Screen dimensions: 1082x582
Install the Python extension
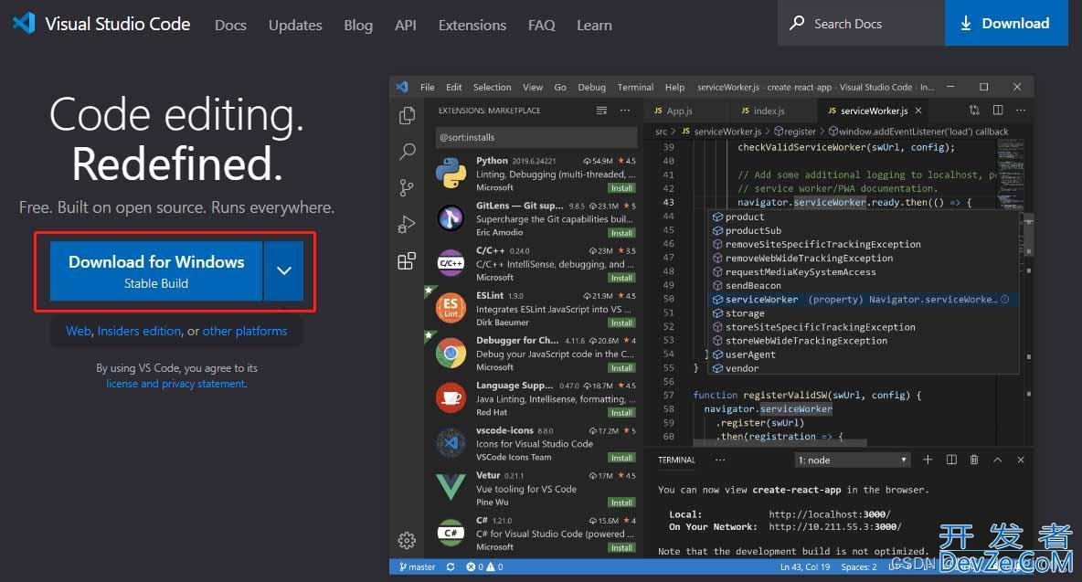point(621,187)
